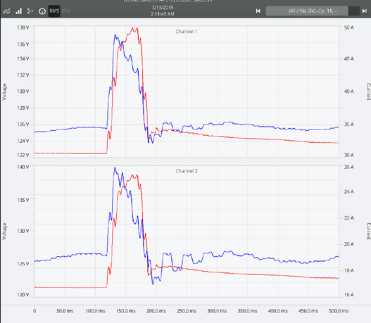This screenshot has width=371, height=323.
Task: Click the 500.0 ms time axis label
Action: click(x=339, y=311)
